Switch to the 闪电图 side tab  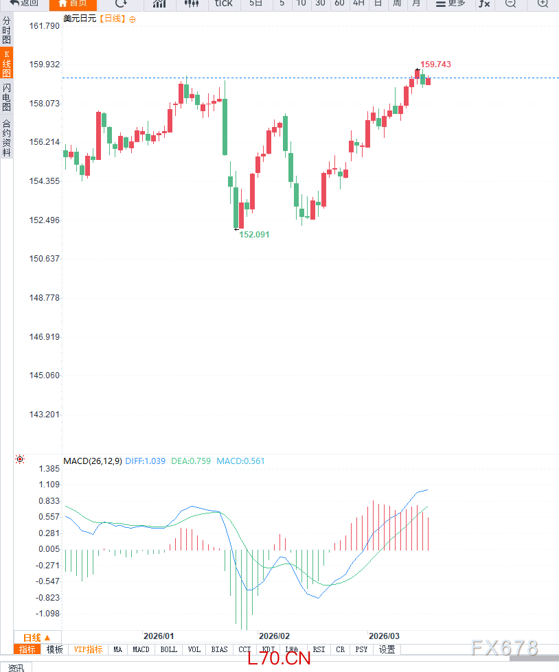coord(7,97)
